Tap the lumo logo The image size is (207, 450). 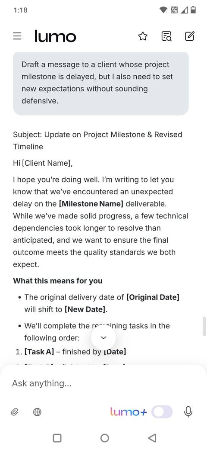[x=55, y=36]
